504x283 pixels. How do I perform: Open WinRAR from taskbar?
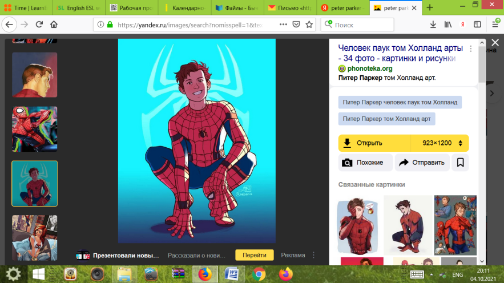pos(178,274)
